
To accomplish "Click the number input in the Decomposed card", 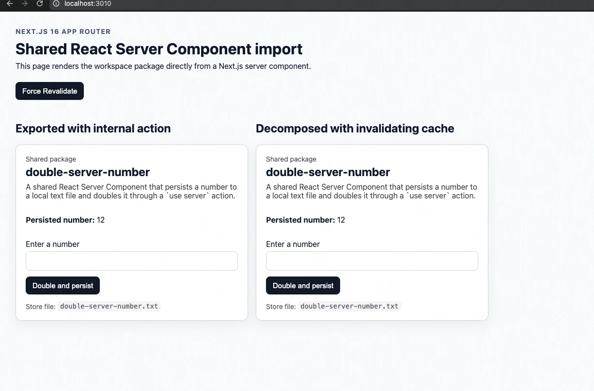I will pyautogui.click(x=372, y=261).
